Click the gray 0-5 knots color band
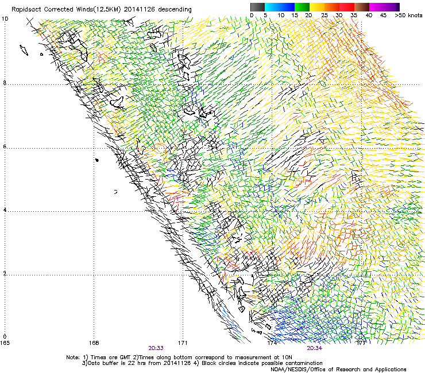425x373 pixels. [257, 7]
